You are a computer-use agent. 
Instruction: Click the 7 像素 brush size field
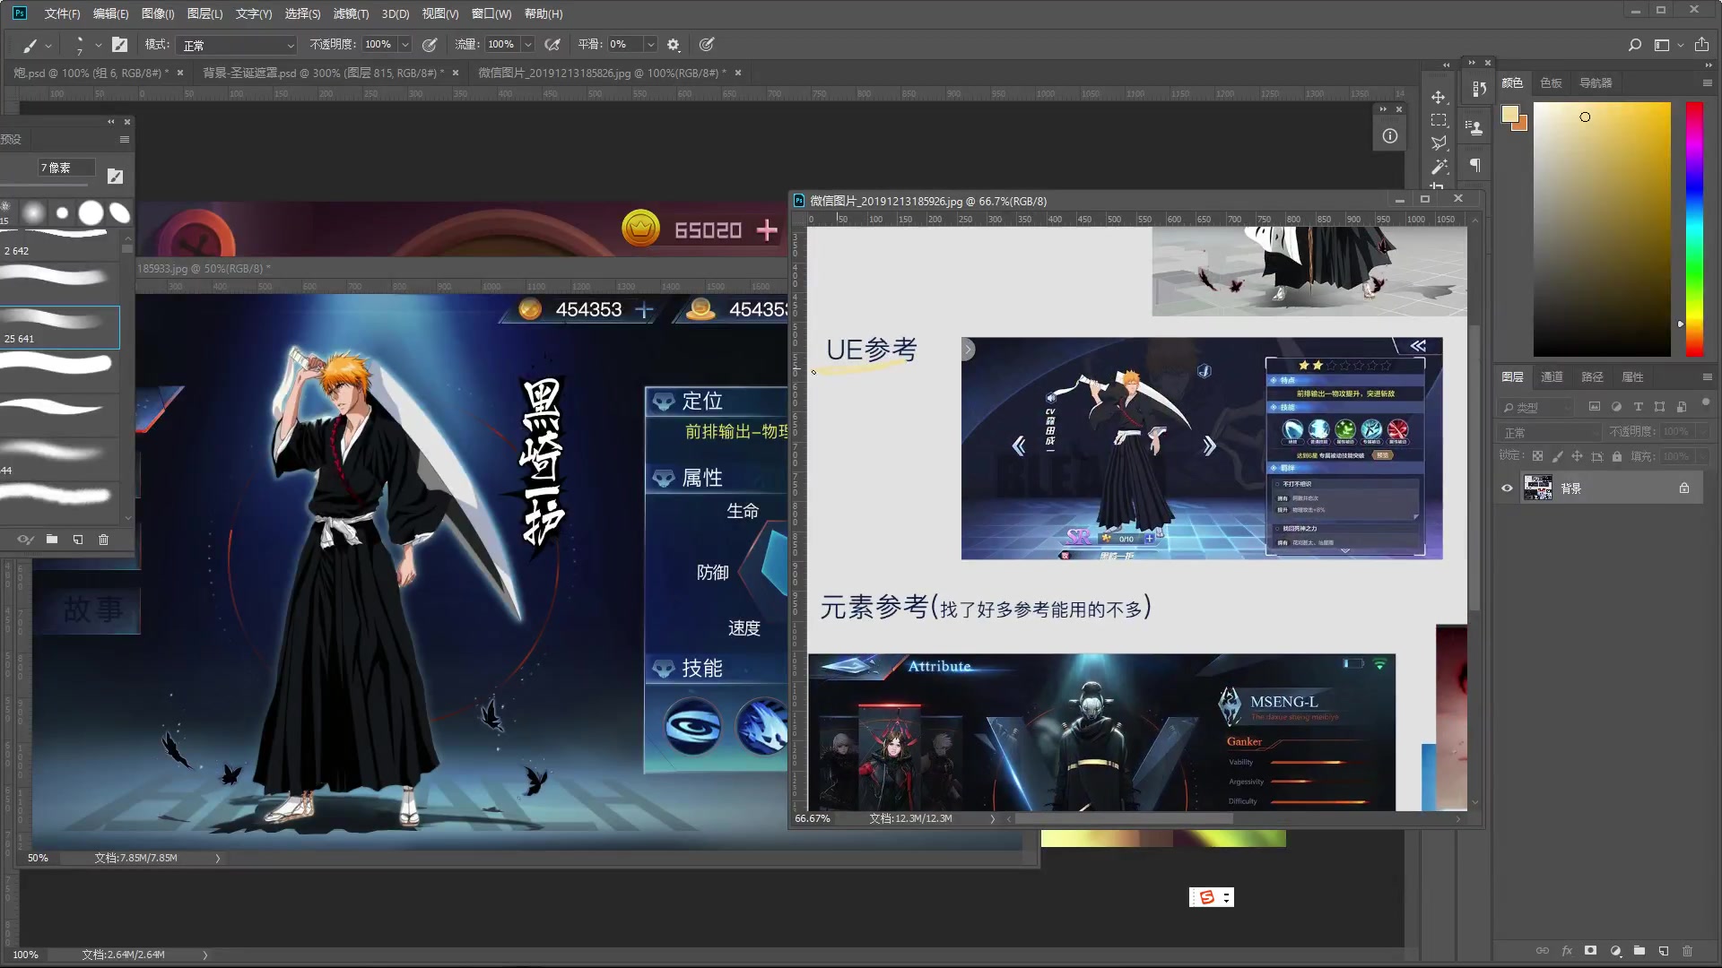(66, 168)
